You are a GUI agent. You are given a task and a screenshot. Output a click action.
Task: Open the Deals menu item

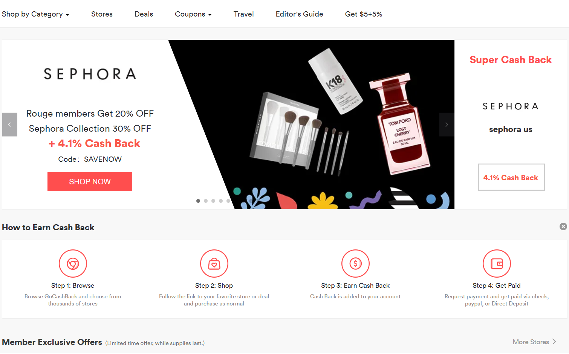[144, 14]
